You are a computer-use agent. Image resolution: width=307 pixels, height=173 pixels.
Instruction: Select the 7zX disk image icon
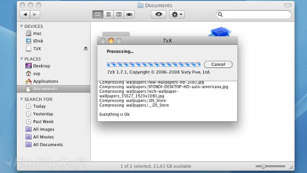click(x=28, y=49)
